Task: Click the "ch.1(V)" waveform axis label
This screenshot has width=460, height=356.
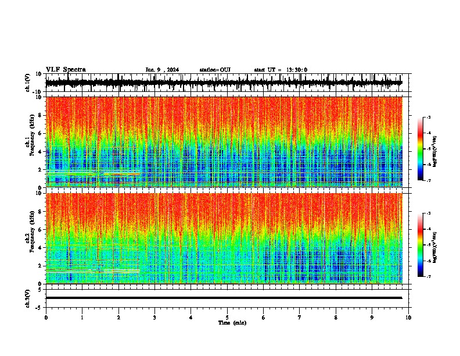Action: pyautogui.click(x=28, y=83)
